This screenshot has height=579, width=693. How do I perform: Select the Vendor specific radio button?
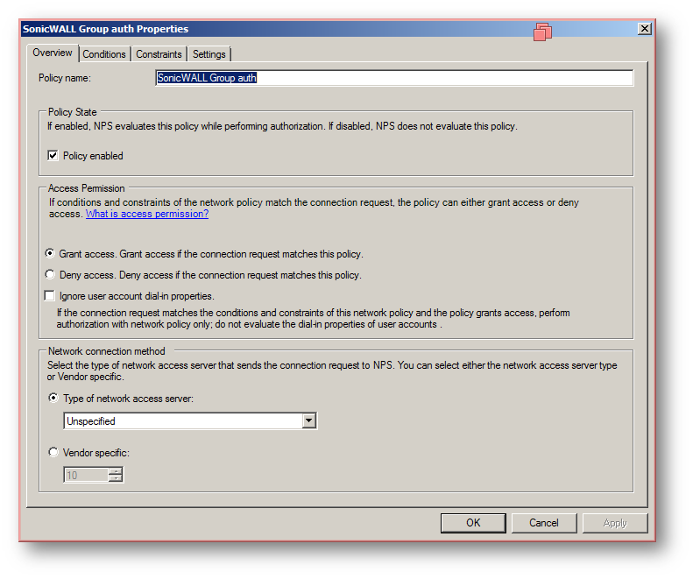[53, 452]
